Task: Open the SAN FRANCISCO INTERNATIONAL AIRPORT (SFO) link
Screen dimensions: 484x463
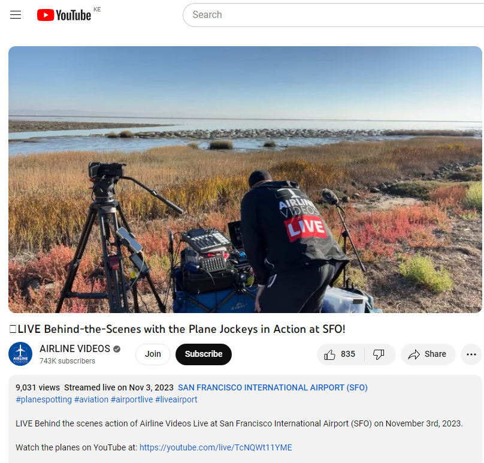Action: click(273, 387)
